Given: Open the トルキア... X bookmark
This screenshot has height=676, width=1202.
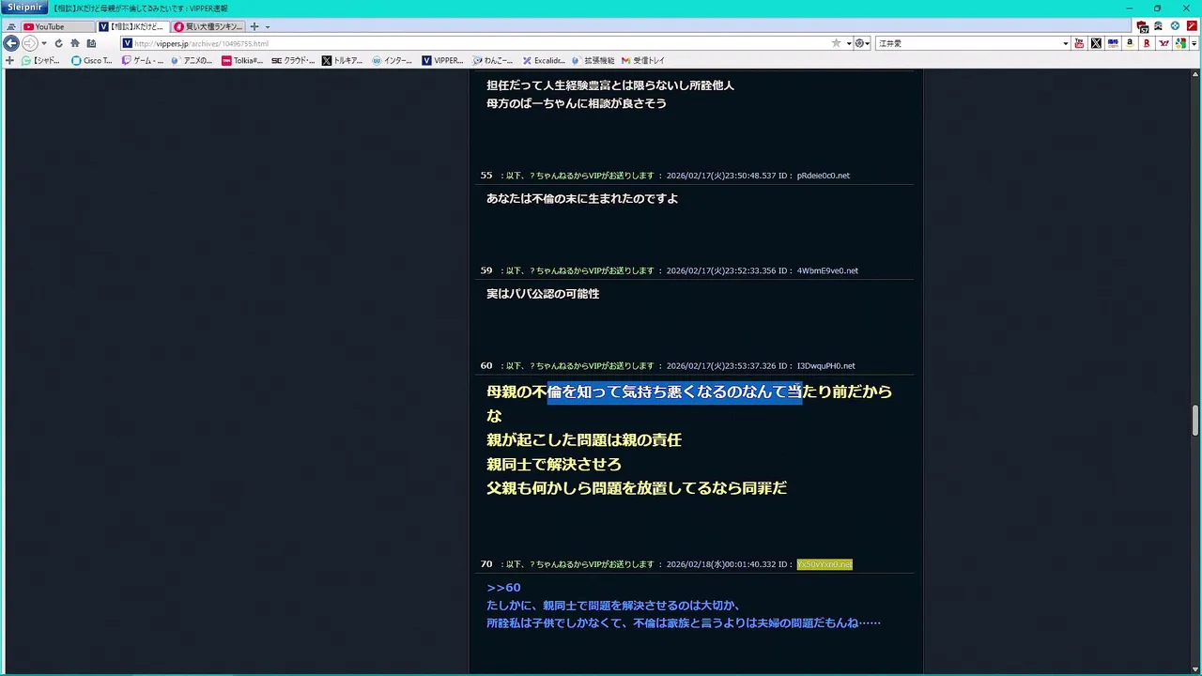Looking at the screenshot, I should tap(343, 60).
